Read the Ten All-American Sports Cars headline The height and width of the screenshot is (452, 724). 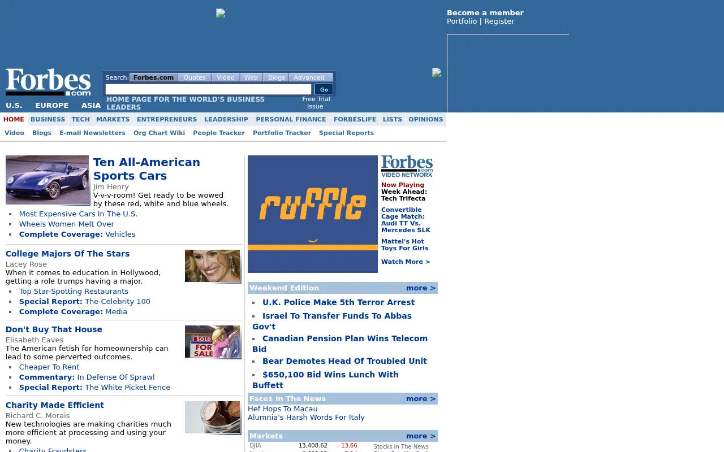(146, 169)
